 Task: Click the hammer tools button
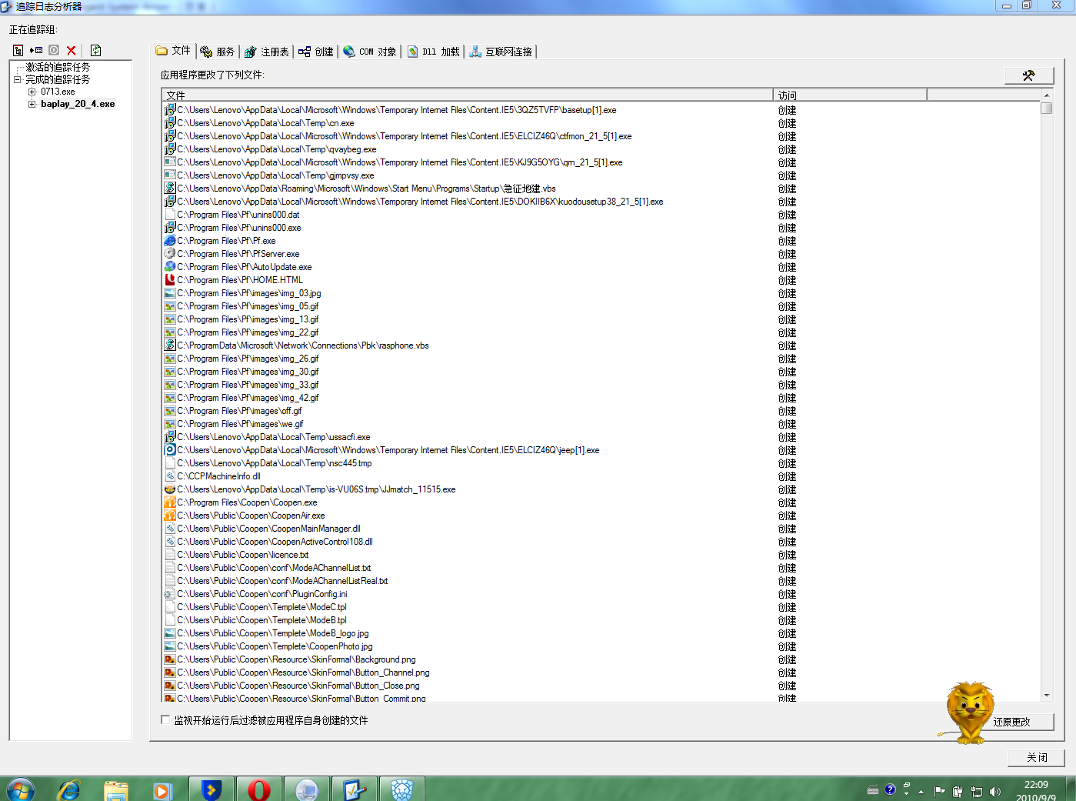(1028, 75)
